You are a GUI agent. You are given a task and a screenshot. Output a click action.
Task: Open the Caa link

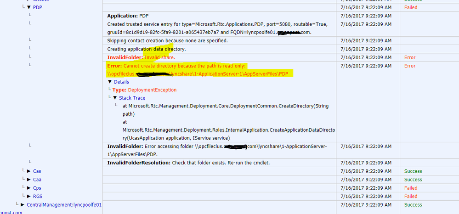(37, 180)
